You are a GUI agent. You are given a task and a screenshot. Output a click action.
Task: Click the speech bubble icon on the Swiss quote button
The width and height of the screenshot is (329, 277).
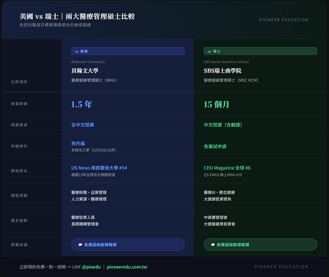pos(213,245)
